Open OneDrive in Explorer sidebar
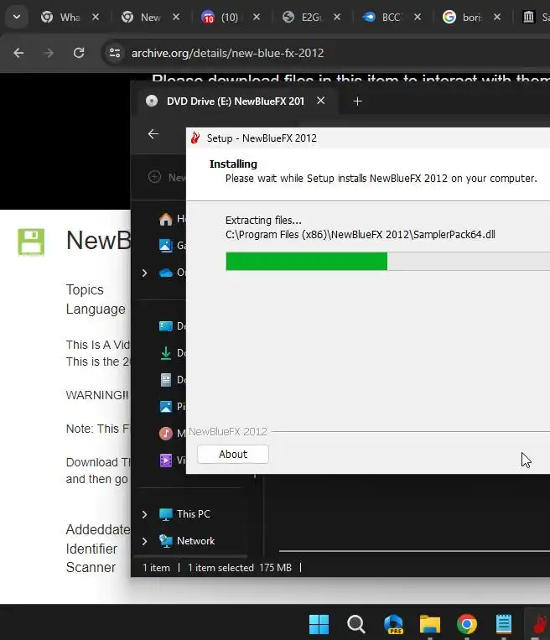 click(171, 273)
